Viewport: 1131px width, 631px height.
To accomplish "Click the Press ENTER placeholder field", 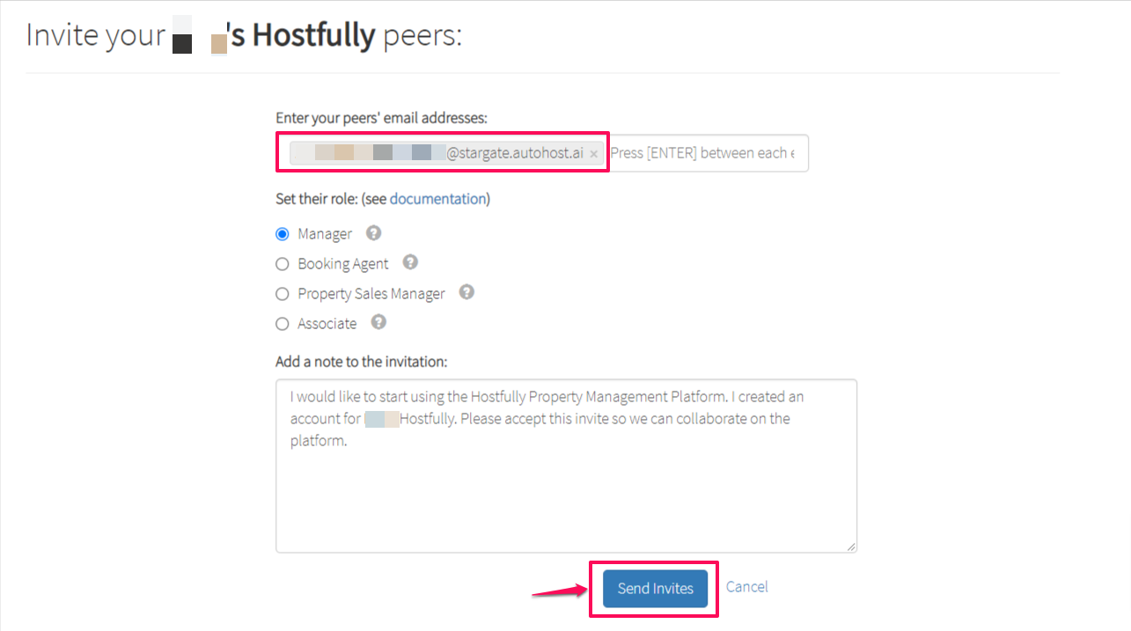I will [x=709, y=152].
